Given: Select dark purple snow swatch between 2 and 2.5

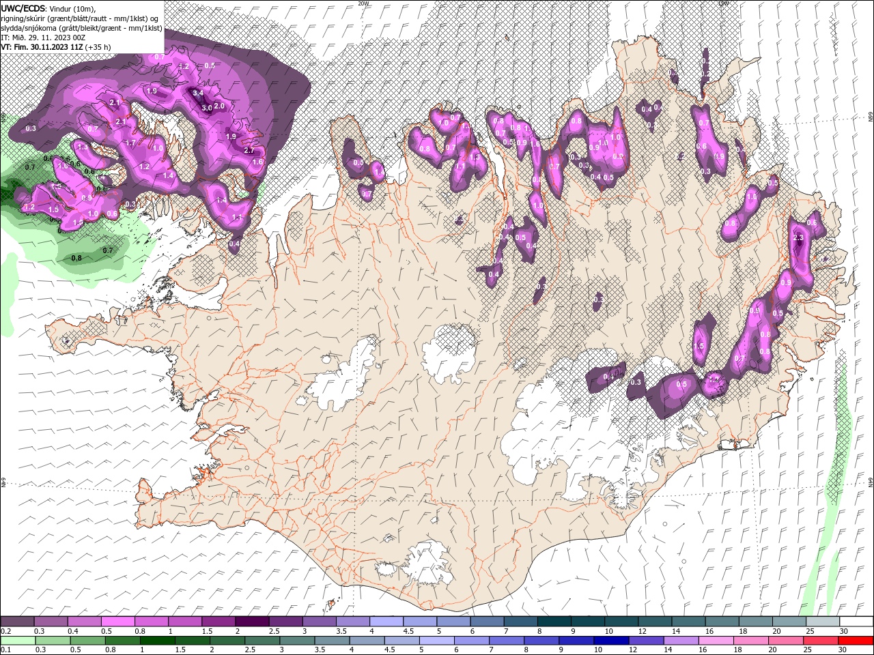Looking at the screenshot, I should click(x=251, y=621).
